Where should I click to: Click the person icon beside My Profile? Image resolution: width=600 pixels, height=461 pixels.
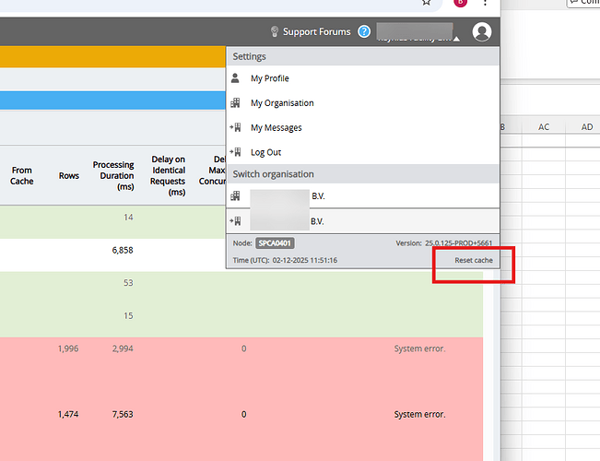tap(235, 78)
